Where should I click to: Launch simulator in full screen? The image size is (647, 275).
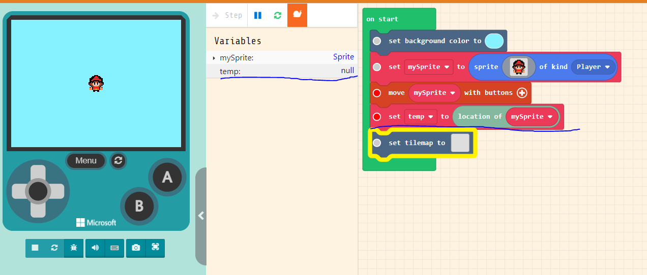[155, 248]
